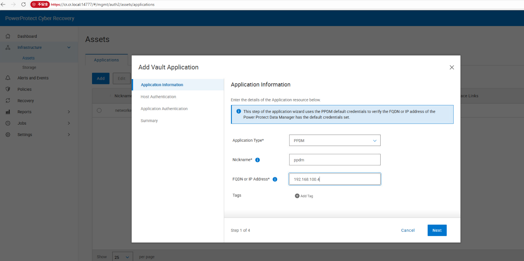Viewport: 524px width, 261px height.
Task: Open Dashboard in the sidebar
Action: point(27,36)
